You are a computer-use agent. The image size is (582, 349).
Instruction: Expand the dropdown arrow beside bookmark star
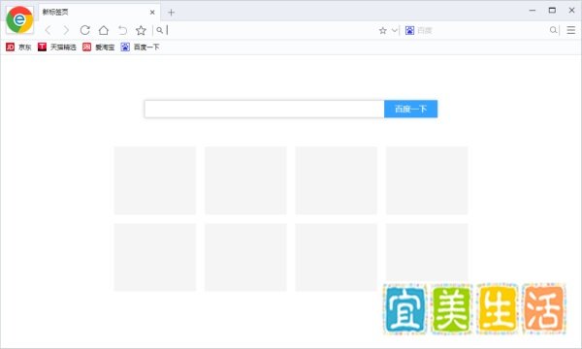coord(394,30)
